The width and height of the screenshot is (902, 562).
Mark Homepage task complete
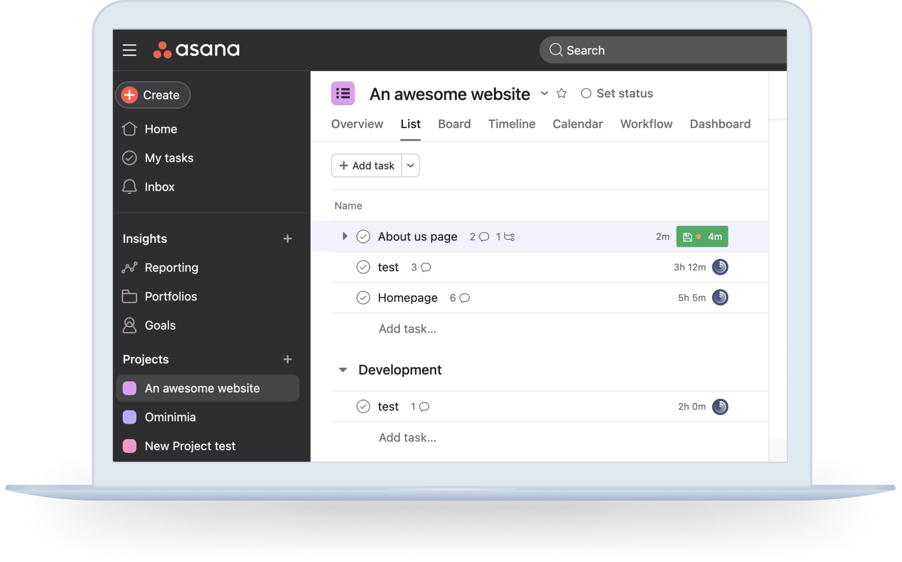(x=363, y=298)
